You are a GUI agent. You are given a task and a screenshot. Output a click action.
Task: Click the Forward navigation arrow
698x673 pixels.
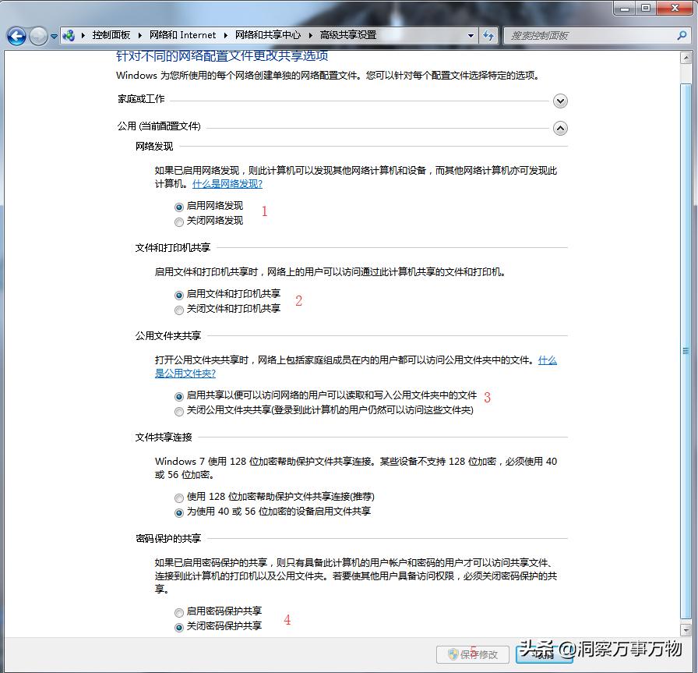click(37, 36)
